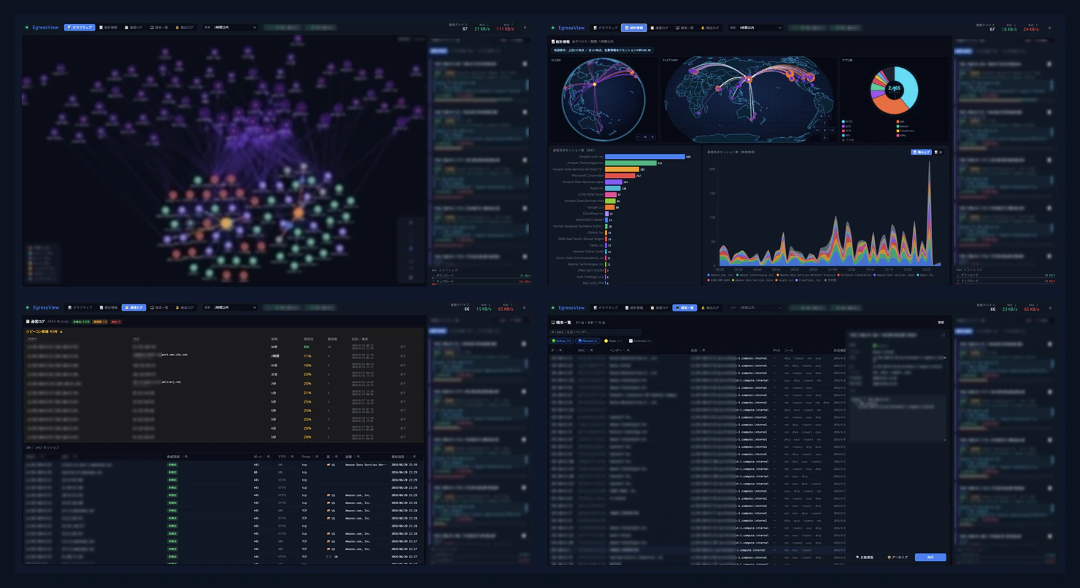The image size is (1080, 588).
Task: Select 通信ログ tab in graph map pane
Action: tap(134, 28)
